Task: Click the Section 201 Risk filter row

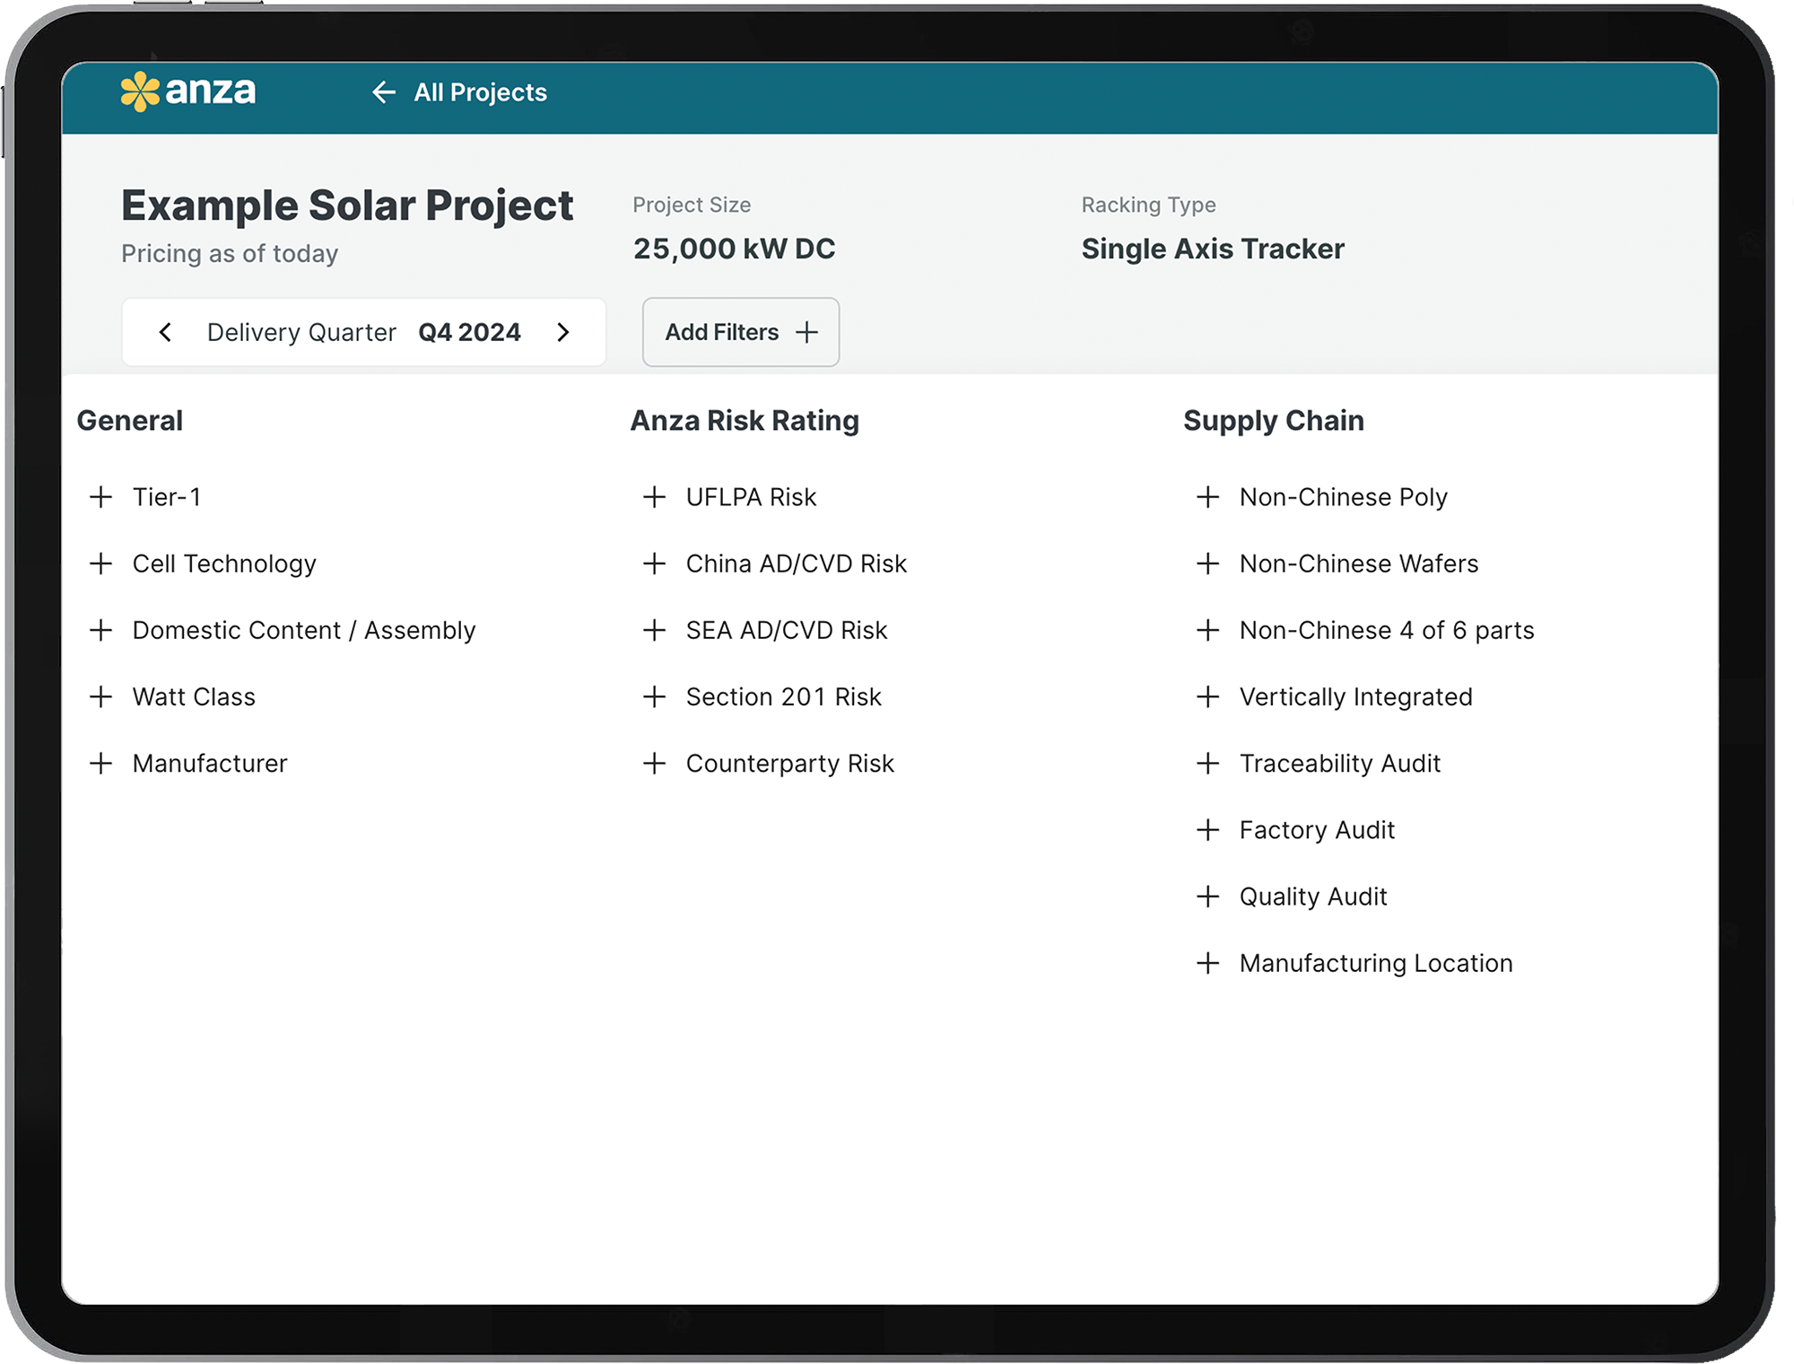Action: [x=783, y=696]
